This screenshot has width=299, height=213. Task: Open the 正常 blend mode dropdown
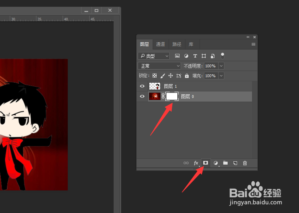[x=159, y=66]
